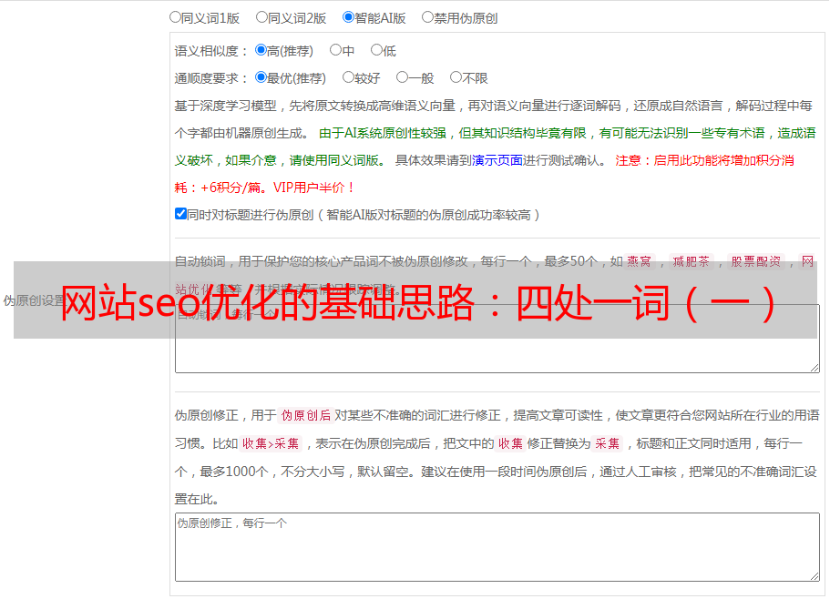
Task: Click the 自动锁词 textarea
Action: [x=497, y=339]
